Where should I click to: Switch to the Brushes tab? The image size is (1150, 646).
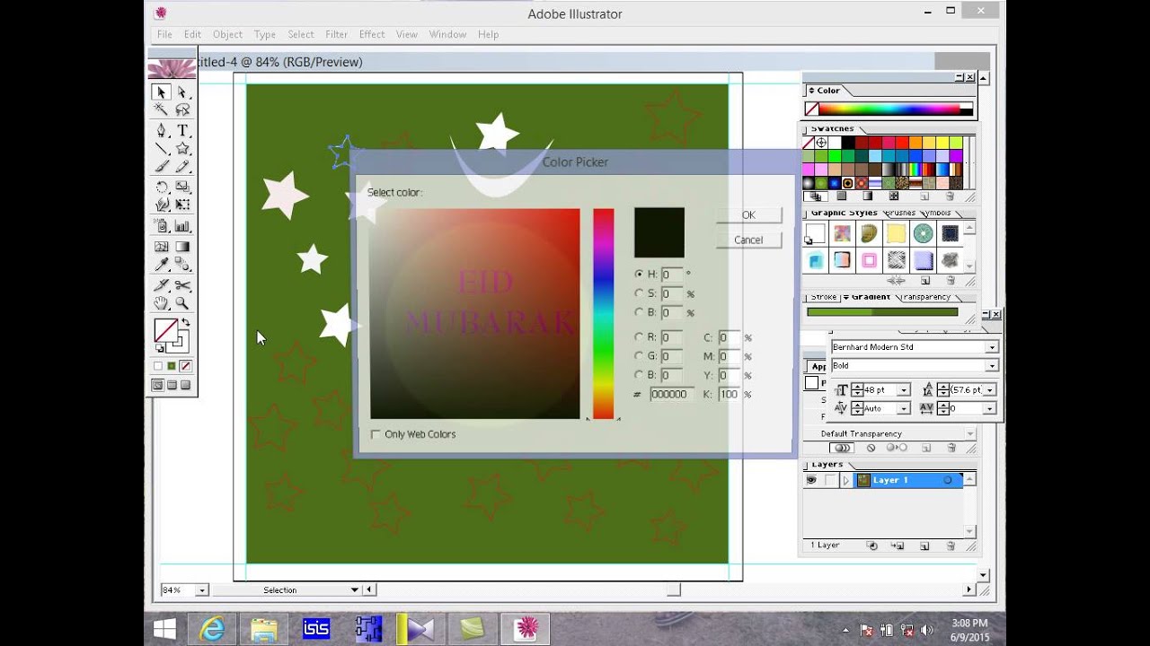coord(899,214)
